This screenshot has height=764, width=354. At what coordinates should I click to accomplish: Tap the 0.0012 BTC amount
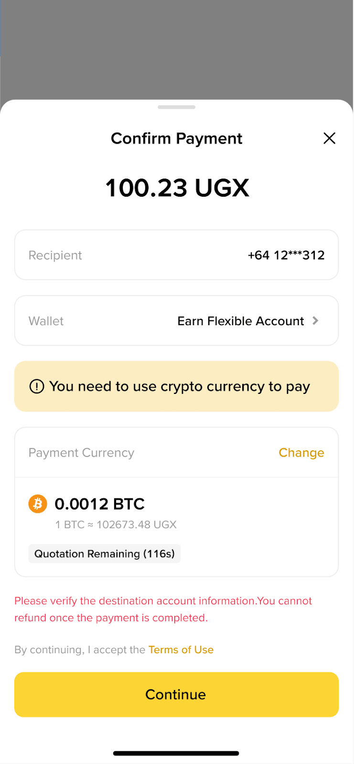99,504
